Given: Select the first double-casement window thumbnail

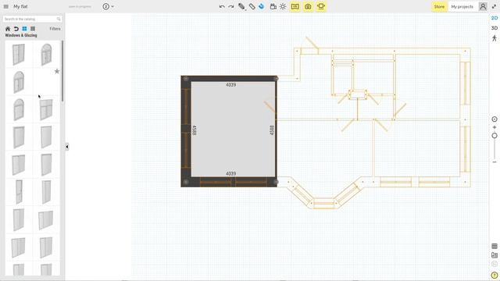Looking at the screenshot, I should [x=19, y=55].
